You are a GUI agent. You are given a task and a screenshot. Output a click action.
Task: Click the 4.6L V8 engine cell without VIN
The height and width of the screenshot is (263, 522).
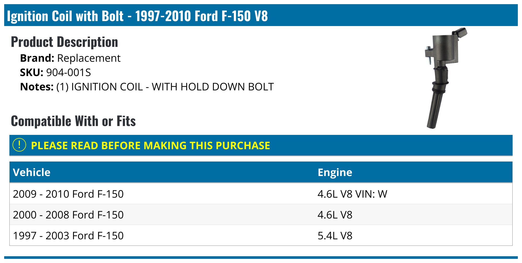(x=335, y=215)
